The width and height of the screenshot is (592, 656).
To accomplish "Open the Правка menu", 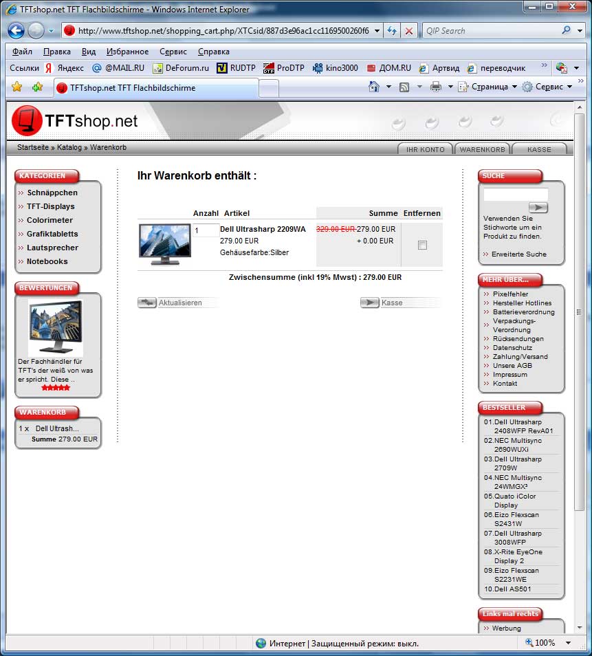I will [x=57, y=52].
